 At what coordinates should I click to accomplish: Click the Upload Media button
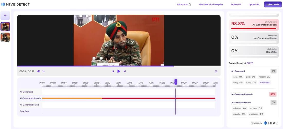[273, 5]
